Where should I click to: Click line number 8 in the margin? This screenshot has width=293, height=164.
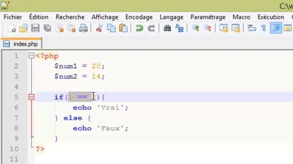[16, 128]
